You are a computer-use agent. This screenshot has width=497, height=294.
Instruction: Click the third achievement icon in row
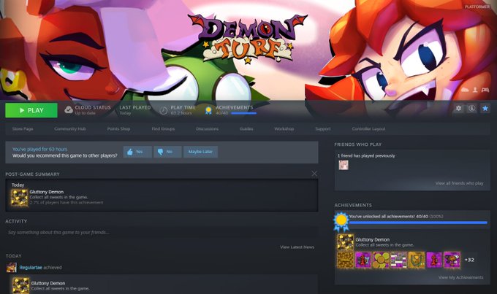point(381,260)
